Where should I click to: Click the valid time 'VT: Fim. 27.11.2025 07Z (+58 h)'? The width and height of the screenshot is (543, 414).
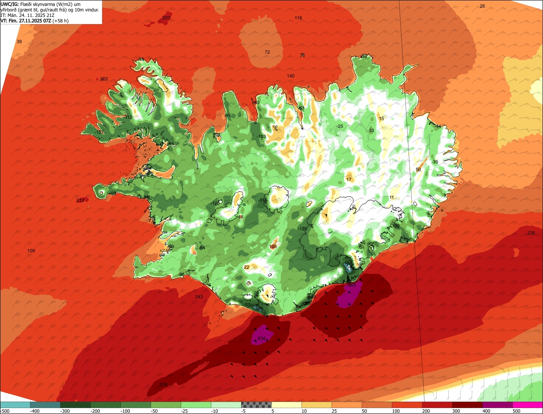[35, 20]
